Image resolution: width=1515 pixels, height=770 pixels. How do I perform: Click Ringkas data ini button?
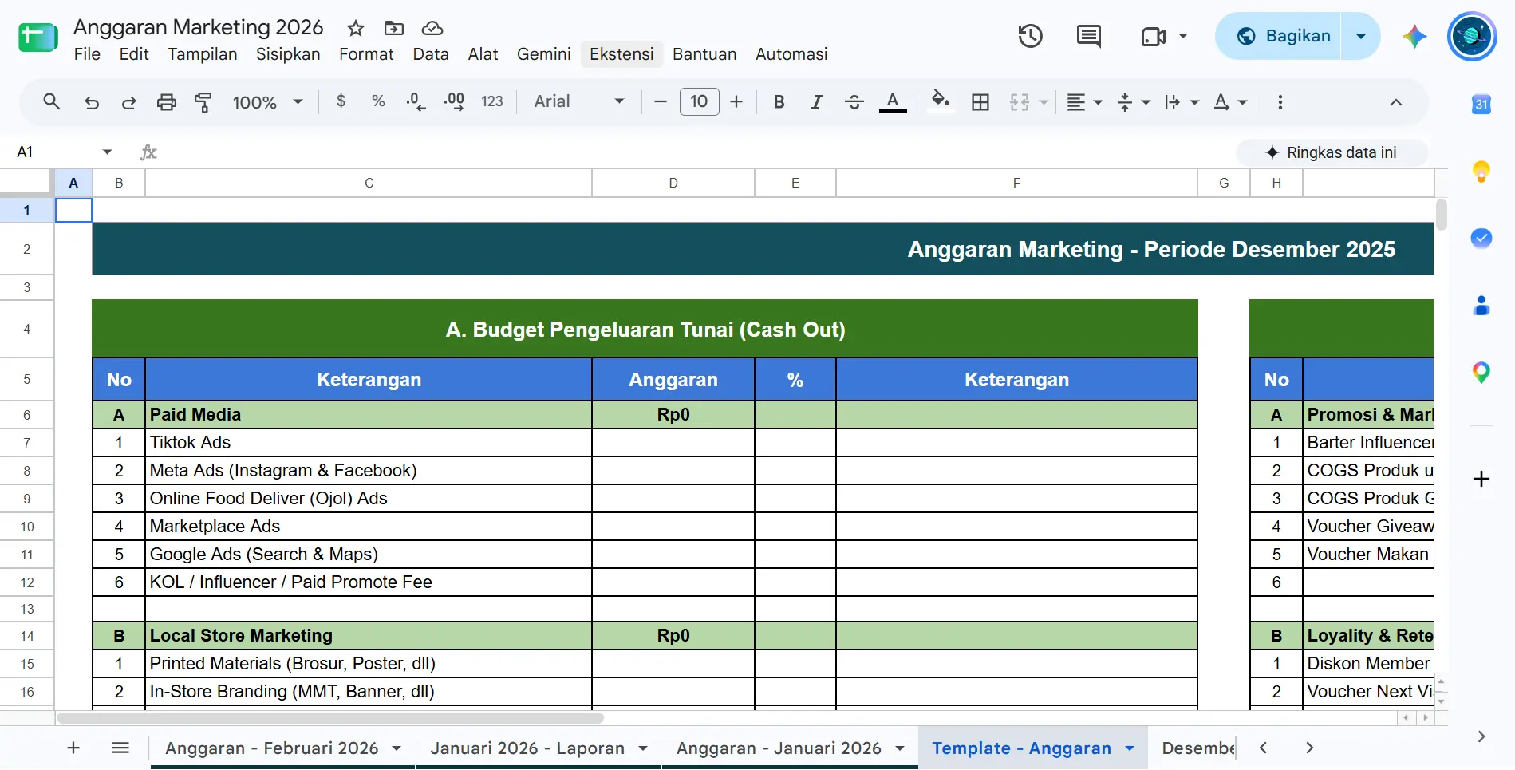1332,152
